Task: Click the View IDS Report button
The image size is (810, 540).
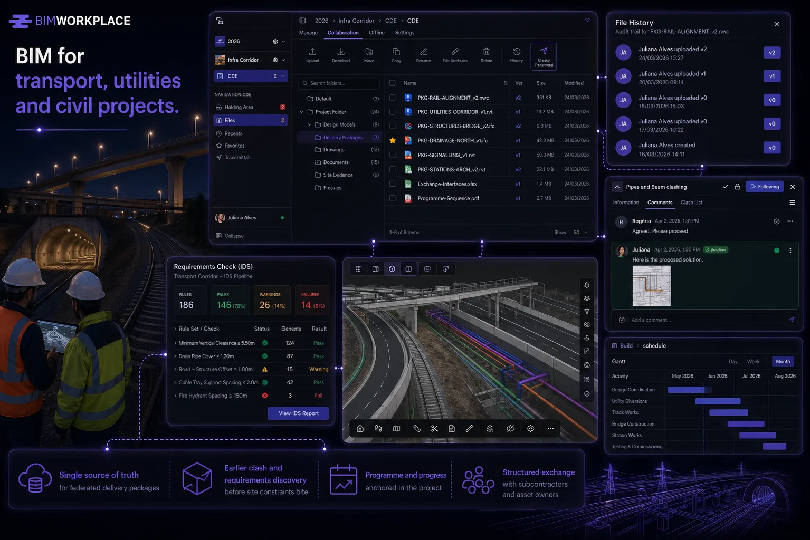Action: click(x=298, y=413)
